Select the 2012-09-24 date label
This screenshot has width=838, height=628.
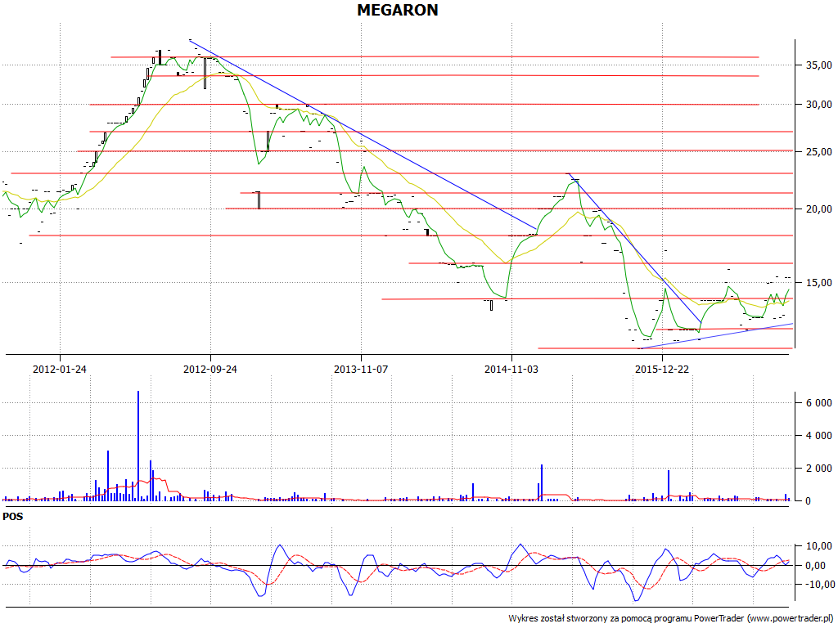[210, 369]
